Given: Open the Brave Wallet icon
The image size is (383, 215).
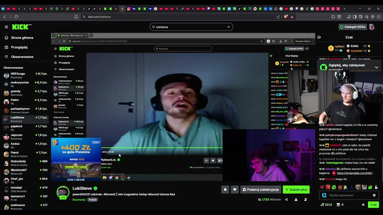Looking at the screenshot, I should [361, 17].
